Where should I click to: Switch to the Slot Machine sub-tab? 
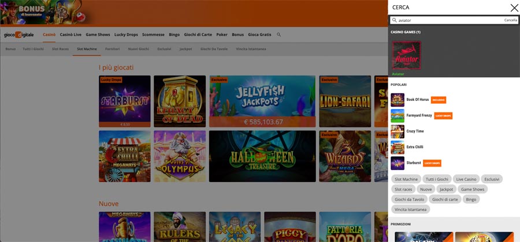pyautogui.click(x=87, y=49)
